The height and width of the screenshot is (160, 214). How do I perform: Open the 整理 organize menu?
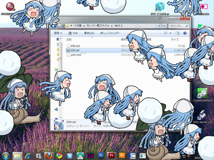click(x=58, y=33)
